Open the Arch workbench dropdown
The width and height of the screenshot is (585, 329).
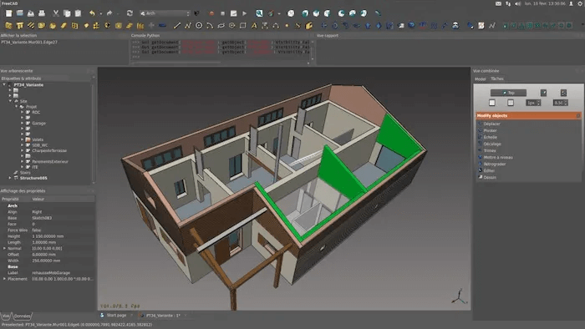(x=165, y=13)
